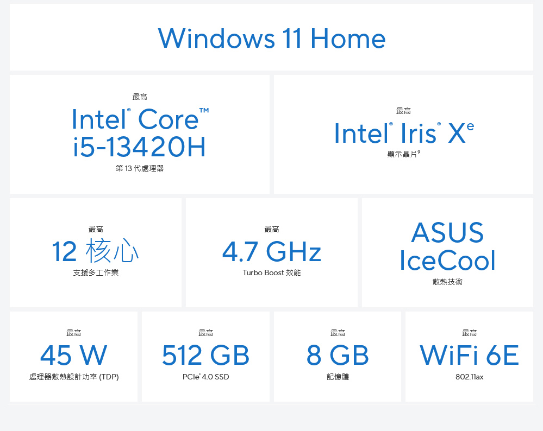Click the 45 W spec value
This screenshot has height=431, width=543.
(x=74, y=355)
